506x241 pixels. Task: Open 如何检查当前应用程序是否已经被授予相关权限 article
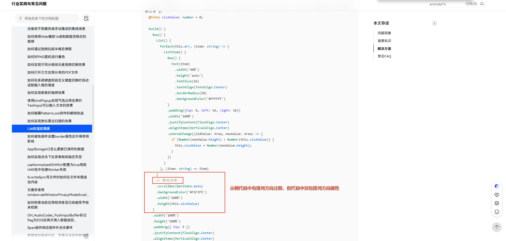click(x=58, y=205)
